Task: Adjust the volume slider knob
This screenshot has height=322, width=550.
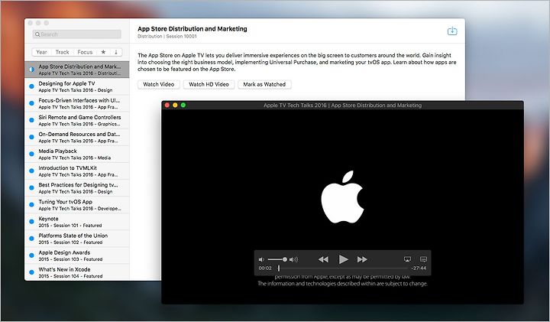Action: click(x=285, y=259)
